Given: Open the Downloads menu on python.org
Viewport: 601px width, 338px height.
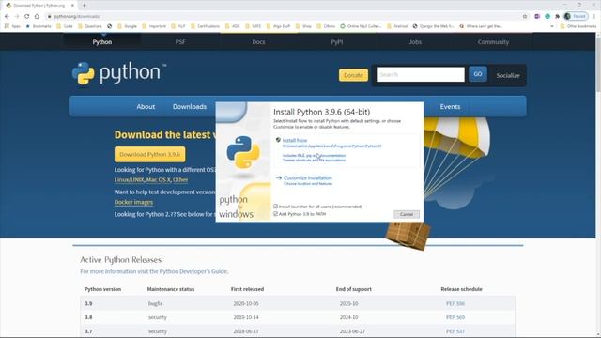Looking at the screenshot, I should (190, 106).
